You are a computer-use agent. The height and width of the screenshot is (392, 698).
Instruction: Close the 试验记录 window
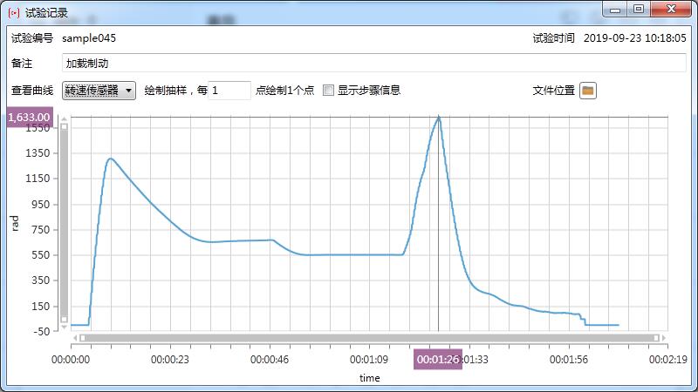pos(670,10)
